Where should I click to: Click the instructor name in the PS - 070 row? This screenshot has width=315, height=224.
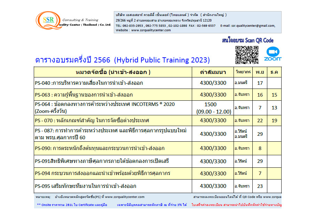click(242, 121)
